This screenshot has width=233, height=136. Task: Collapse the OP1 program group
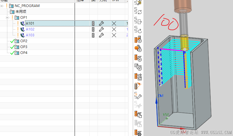[7, 18]
